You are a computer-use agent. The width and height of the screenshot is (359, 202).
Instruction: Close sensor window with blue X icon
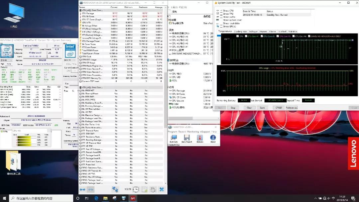click(x=162, y=189)
